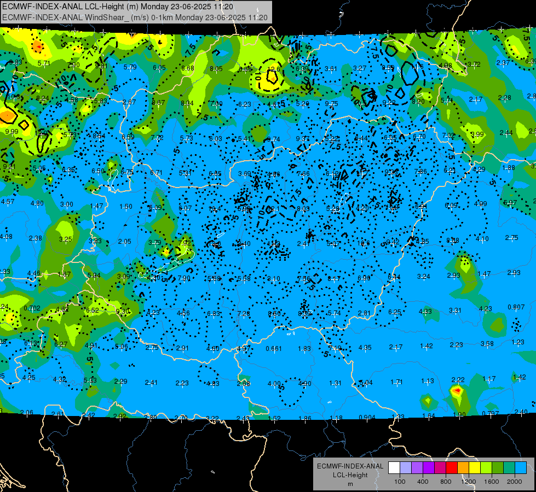Click the wind shear value "7.92"

pos(185,243)
